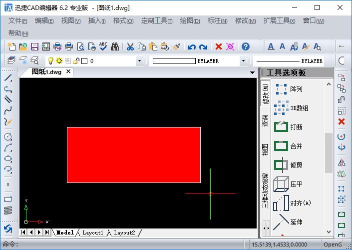This screenshot has height=250, width=352.
Task: Open the 文件 menu
Action: click(18, 21)
